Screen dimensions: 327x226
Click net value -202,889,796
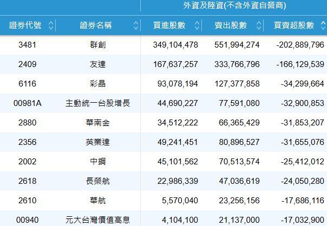click(300, 45)
